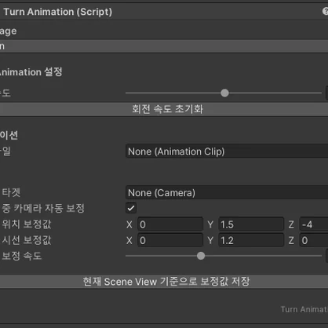
Task: Select the None (Animation Clip) object field
Action: pos(227,151)
